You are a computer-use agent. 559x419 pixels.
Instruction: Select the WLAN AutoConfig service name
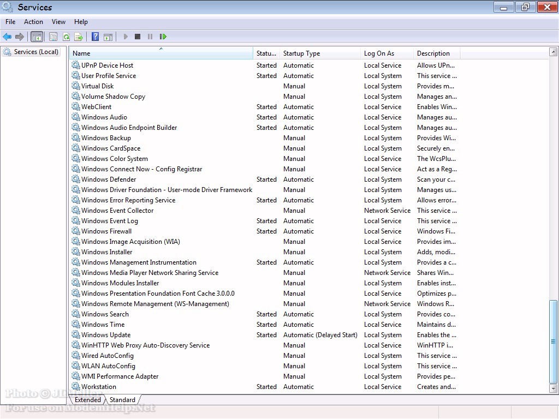pos(109,366)
